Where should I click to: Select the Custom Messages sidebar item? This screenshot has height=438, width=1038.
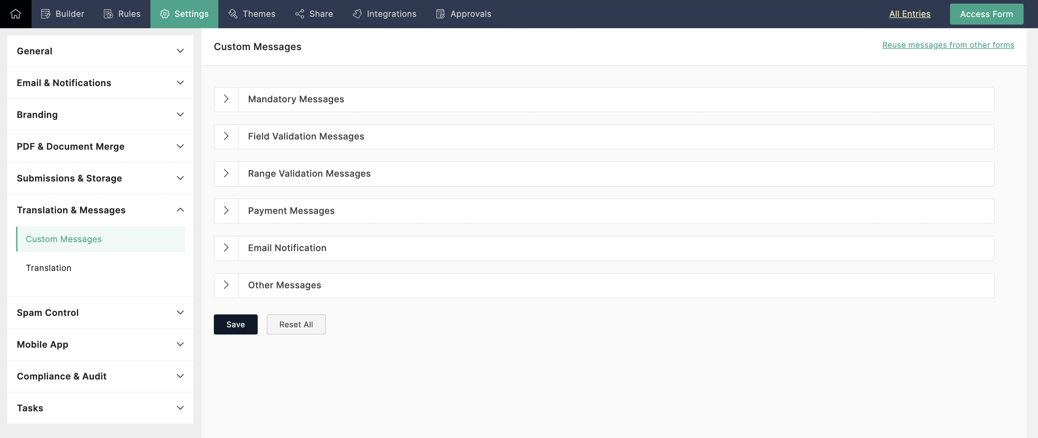pos(64,239)
